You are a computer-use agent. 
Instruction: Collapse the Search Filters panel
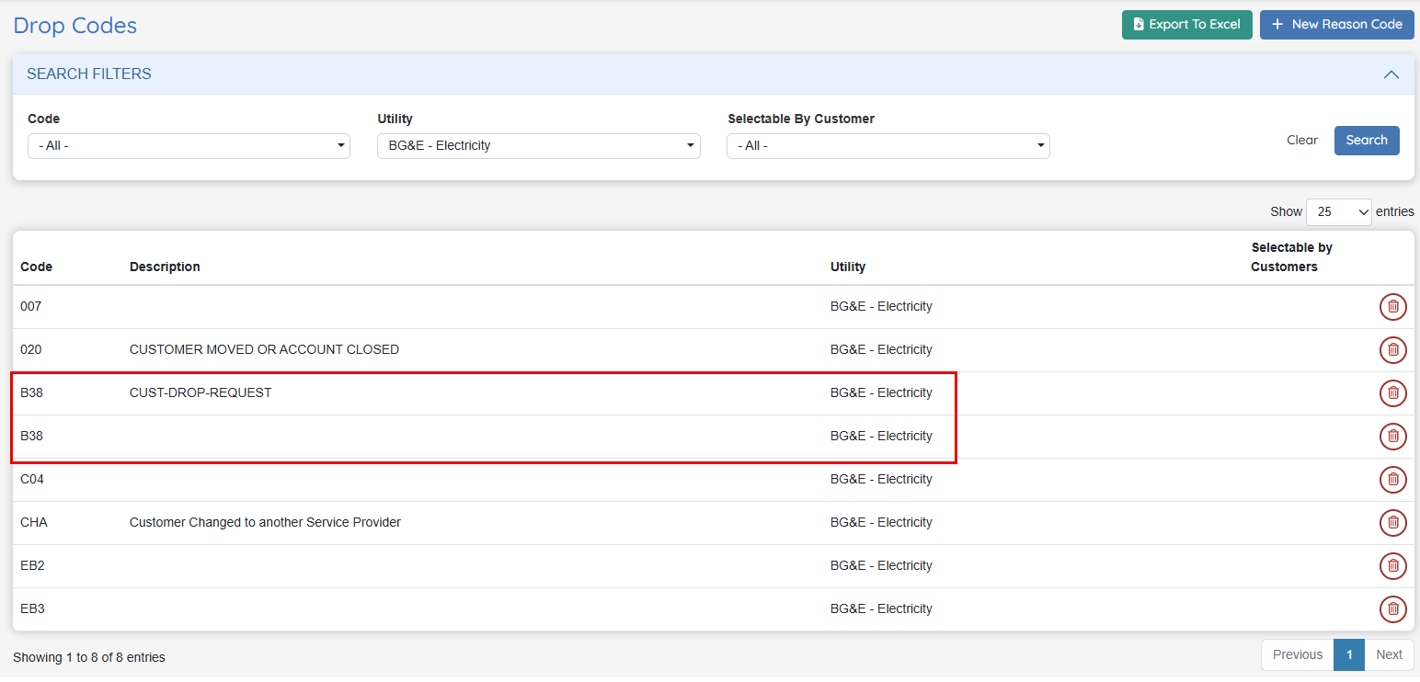pos(1391,74)
